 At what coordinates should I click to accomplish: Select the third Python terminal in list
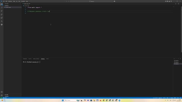pos(177,64)
